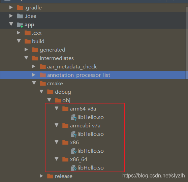Image resolution: width=188 pixels, height=182 pixels.
Task: Click the debug folder icon
Action: click(50, 92)
